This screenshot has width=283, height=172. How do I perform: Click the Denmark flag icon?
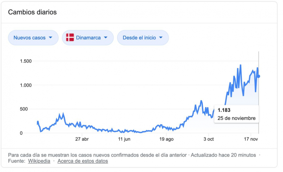70,38
